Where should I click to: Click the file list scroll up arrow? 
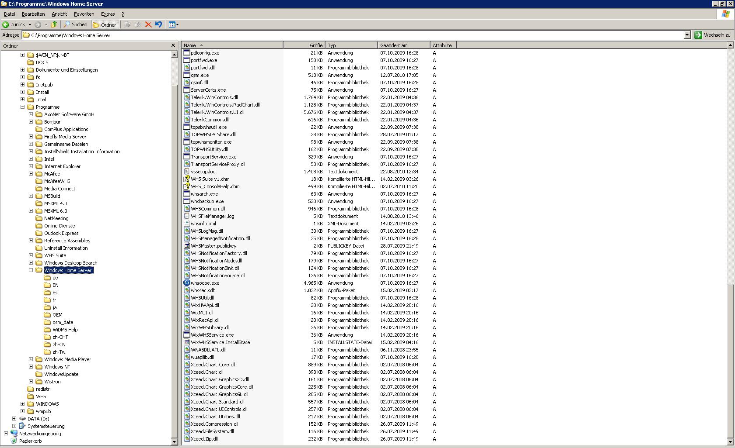click(730, 45)
